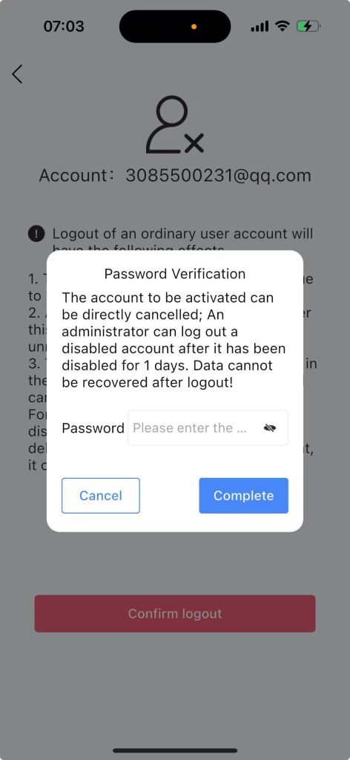Tap the back arrow at top left
Viewport: 350px width, 760px height.
(18, 73)
